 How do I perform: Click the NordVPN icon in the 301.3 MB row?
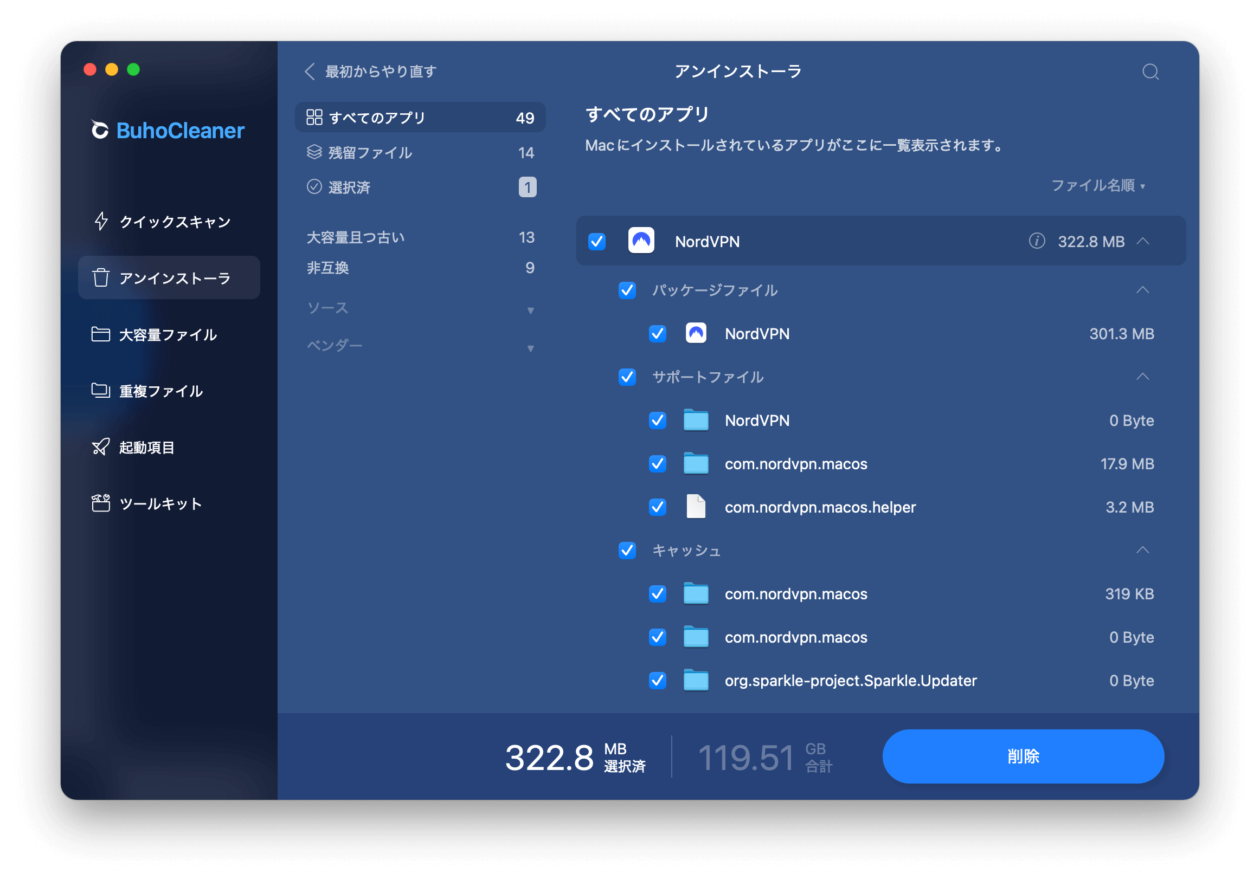696,333
